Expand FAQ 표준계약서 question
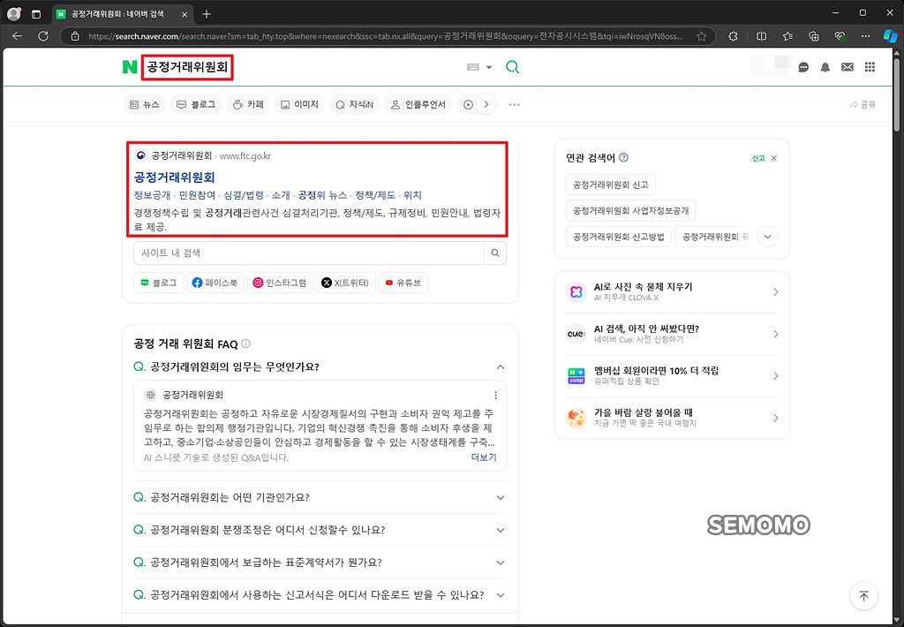This screenshot has width=904, height=627. pyautogui.click(x=501, y=563)
